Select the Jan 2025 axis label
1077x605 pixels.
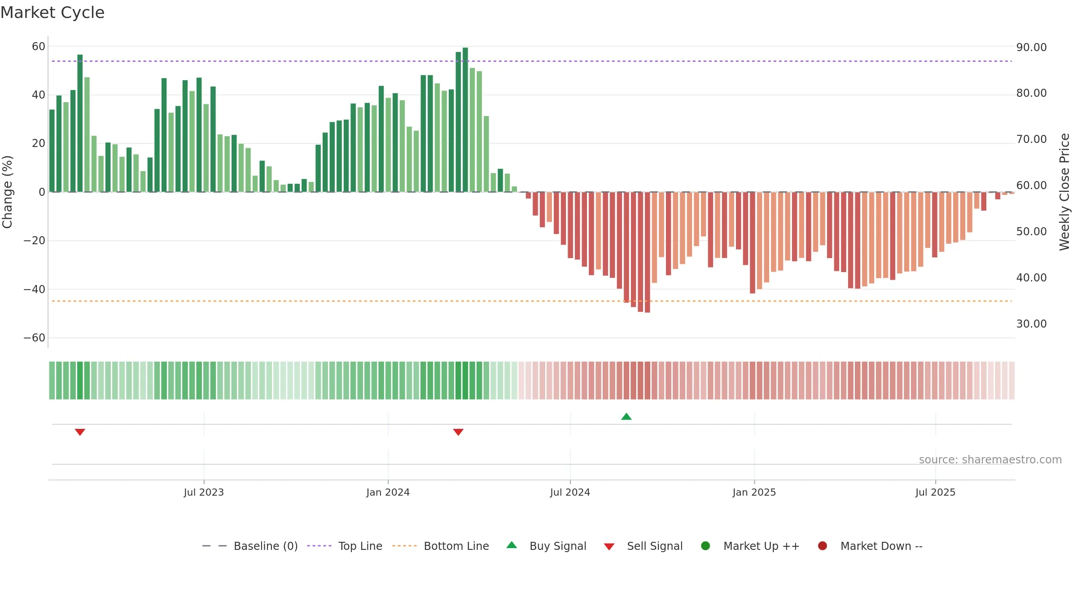coord(754,492)
